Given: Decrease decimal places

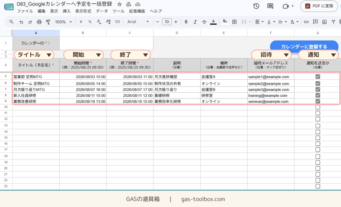Looking at the screenshot, I should coord(99,22).
